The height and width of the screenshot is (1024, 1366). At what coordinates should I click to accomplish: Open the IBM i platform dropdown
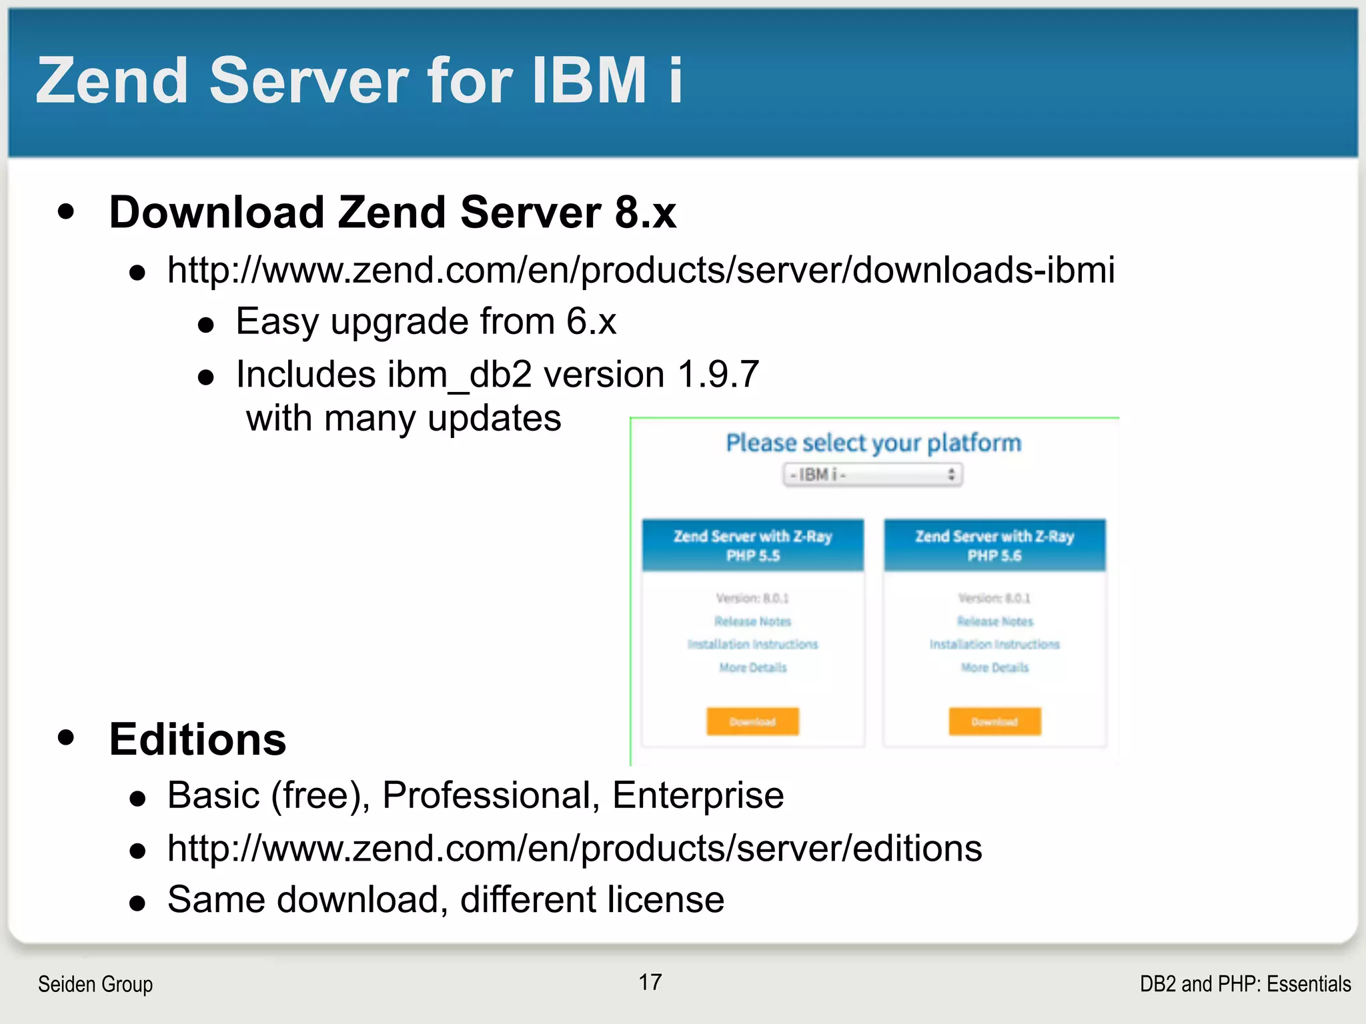(872, 475)
